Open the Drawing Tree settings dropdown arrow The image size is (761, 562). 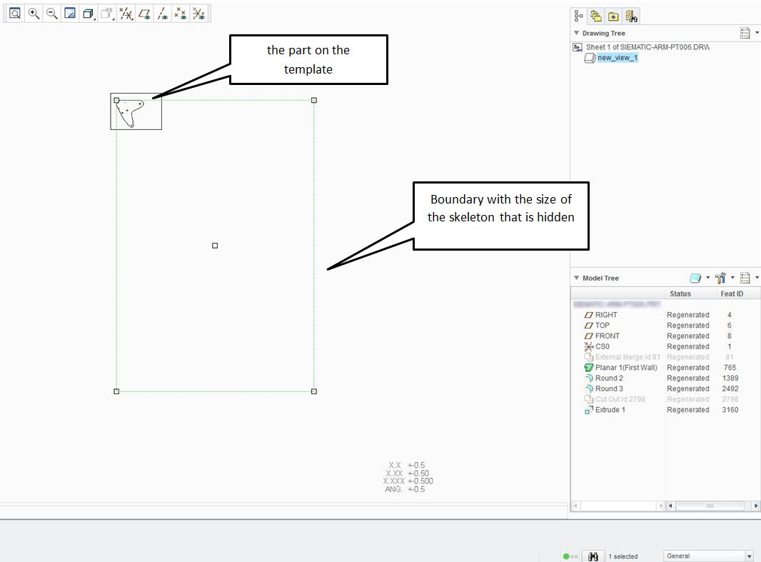click(757, 33)
